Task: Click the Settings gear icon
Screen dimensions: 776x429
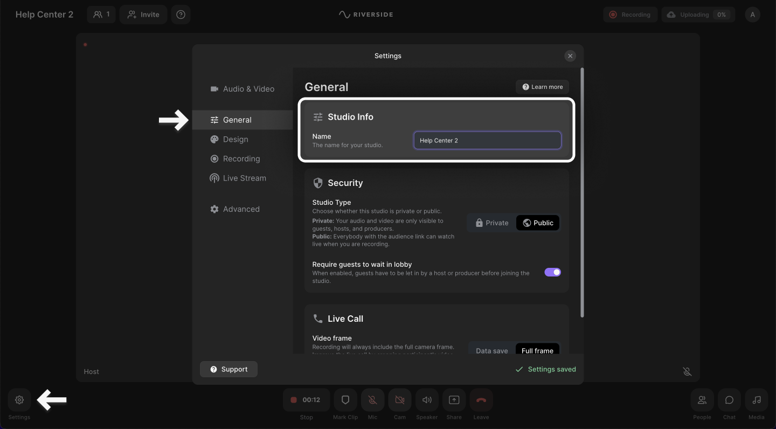Action: (x=19, y=400)
